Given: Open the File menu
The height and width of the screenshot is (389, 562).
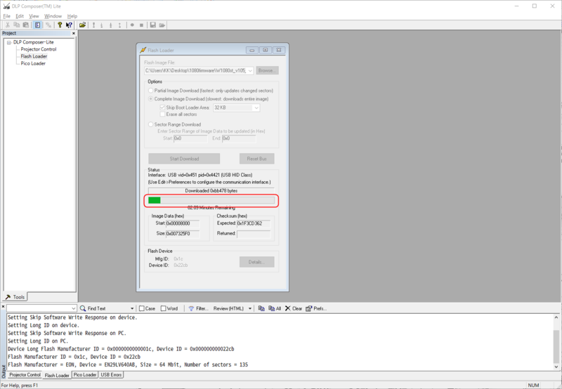Looking at the screenshot, I should 7,16.
